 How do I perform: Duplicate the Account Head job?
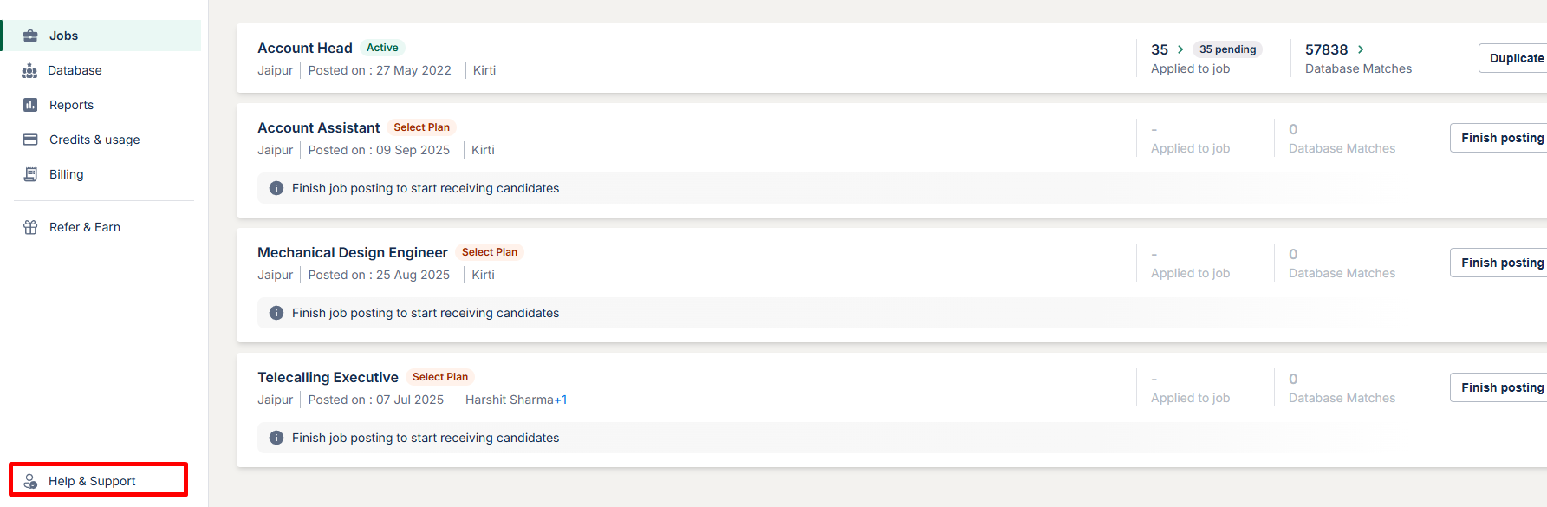coord(1516,58)
